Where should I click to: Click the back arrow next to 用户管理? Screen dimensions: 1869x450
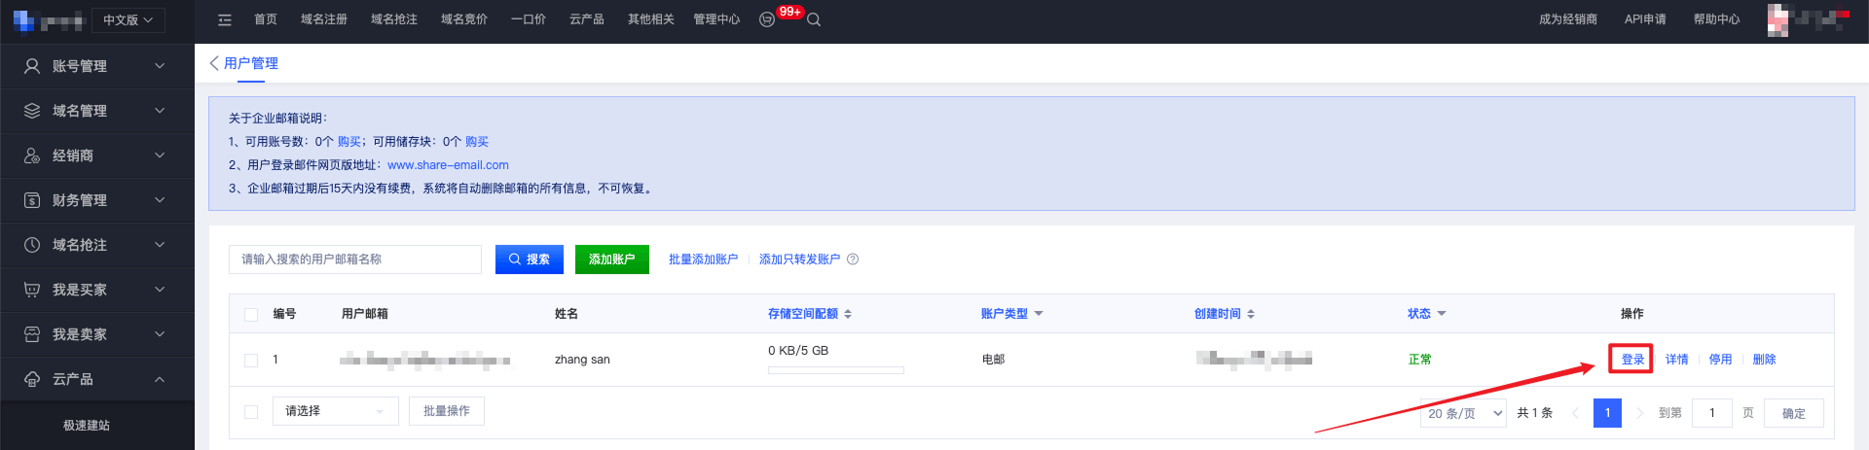click(214, 63)
